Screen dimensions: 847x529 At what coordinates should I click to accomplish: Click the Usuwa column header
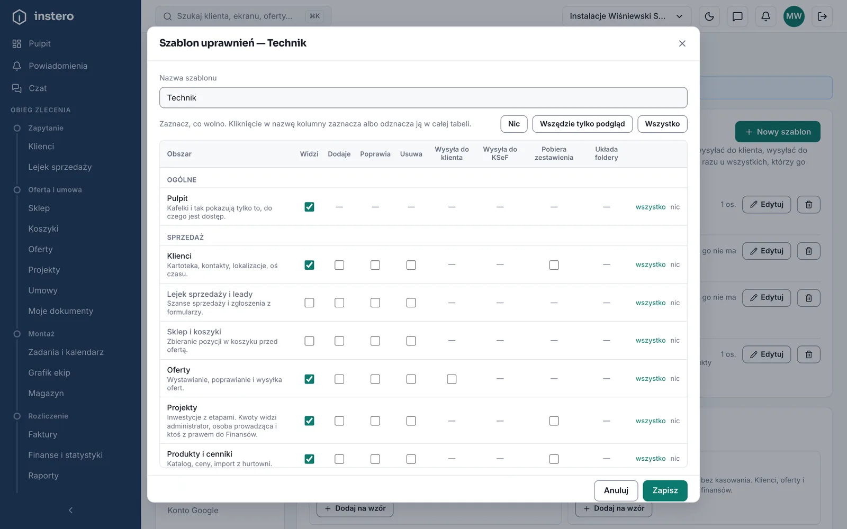(x=411, y=154)
